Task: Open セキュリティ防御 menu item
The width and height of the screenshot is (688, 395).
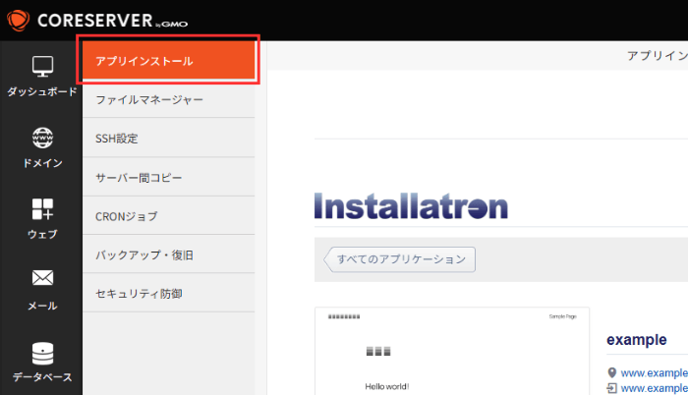Action: [x=168, y=293]
